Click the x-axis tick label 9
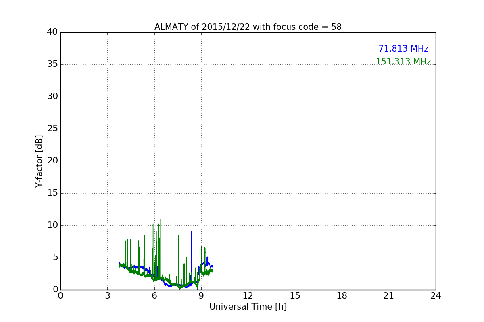The height and width of the screenshot is (322, 484). coord(201,296)
